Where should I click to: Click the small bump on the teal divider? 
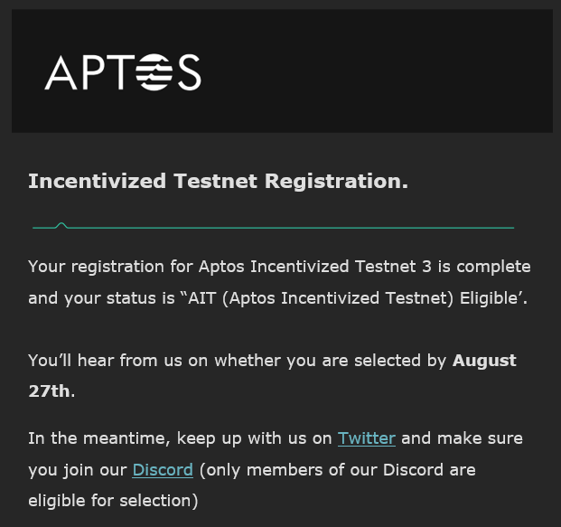click(x=61, y=225)
